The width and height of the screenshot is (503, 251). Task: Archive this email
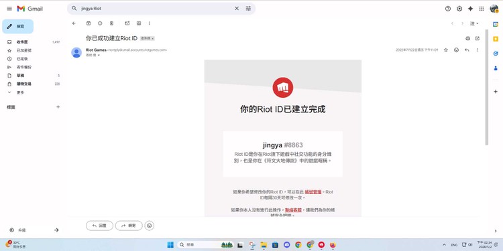pos(89,23)
